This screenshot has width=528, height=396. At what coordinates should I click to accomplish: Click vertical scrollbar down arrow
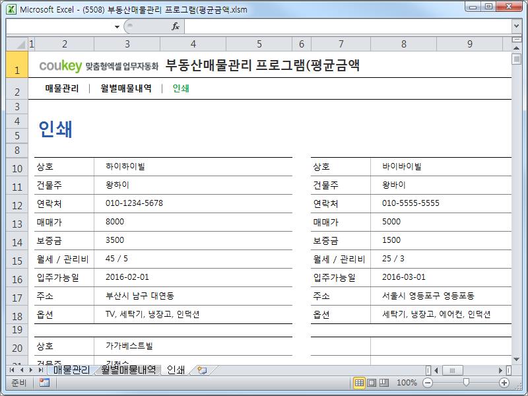[516, 360]
